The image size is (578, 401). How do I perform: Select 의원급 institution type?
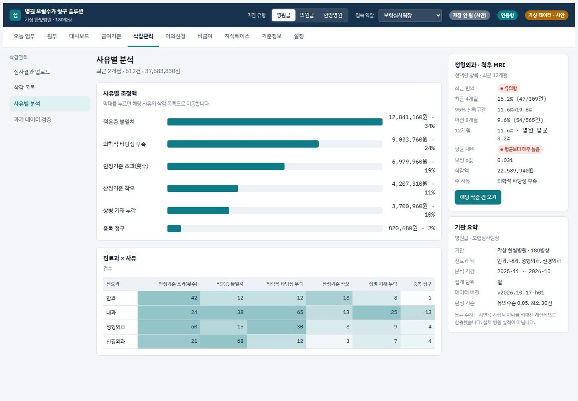[x=307, y=15]
